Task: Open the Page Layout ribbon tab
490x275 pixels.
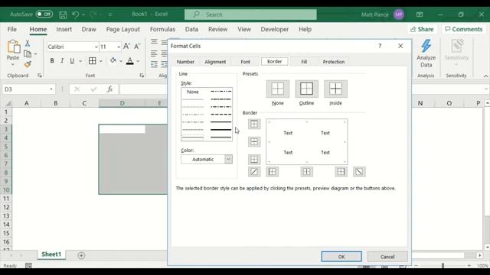Action: 122,29
